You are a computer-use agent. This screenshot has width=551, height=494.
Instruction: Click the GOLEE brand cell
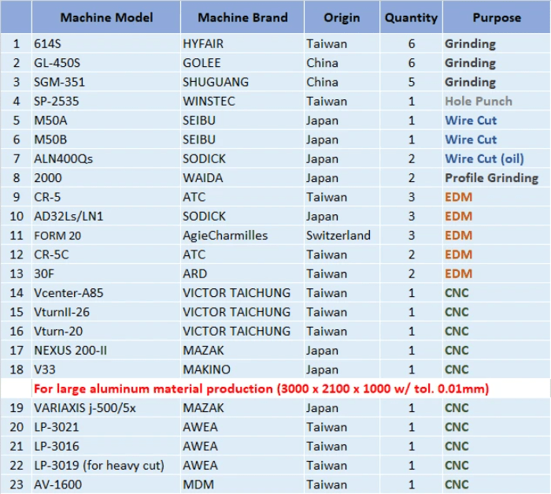coord(242,62)
